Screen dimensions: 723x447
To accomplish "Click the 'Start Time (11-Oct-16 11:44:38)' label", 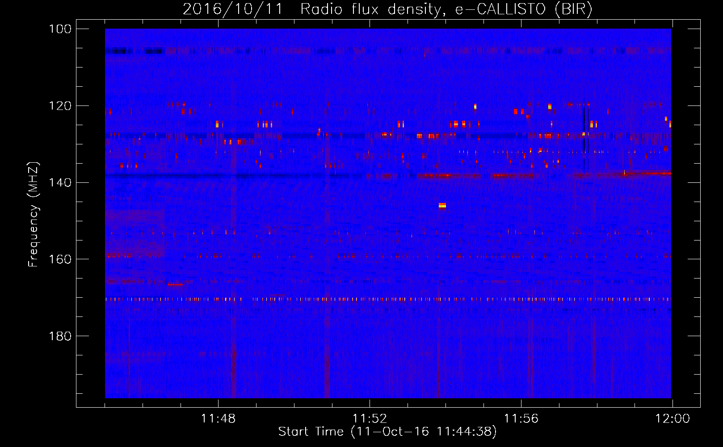I will pos(387,432).
